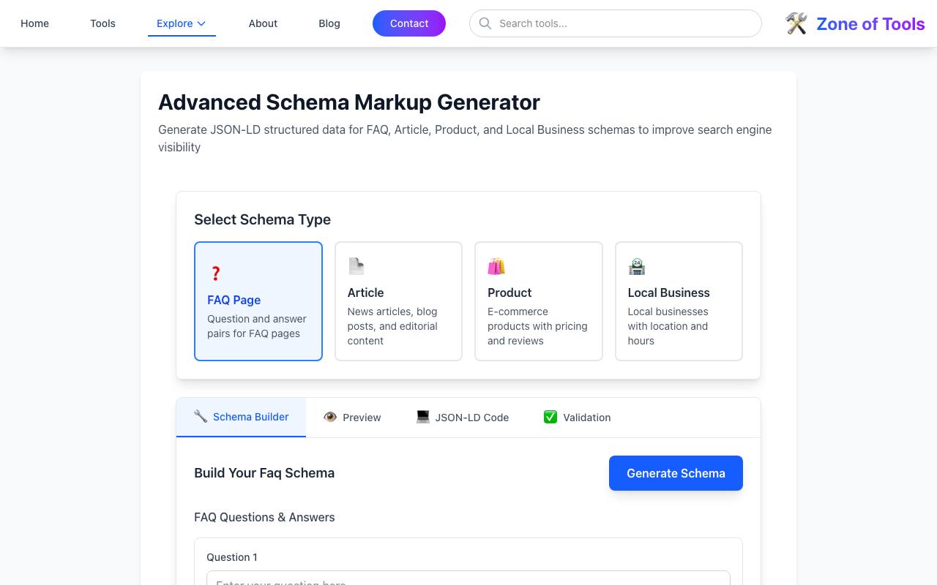Screen dimensions: 937x585
Task: Click the Contact button
Action: click(x=409, y=23)
